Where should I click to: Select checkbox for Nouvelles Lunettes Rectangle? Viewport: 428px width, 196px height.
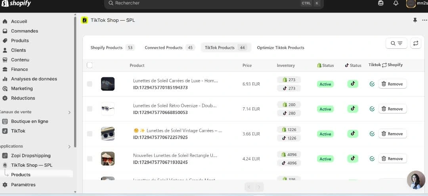pyautogui.click(x=90, y=159)
